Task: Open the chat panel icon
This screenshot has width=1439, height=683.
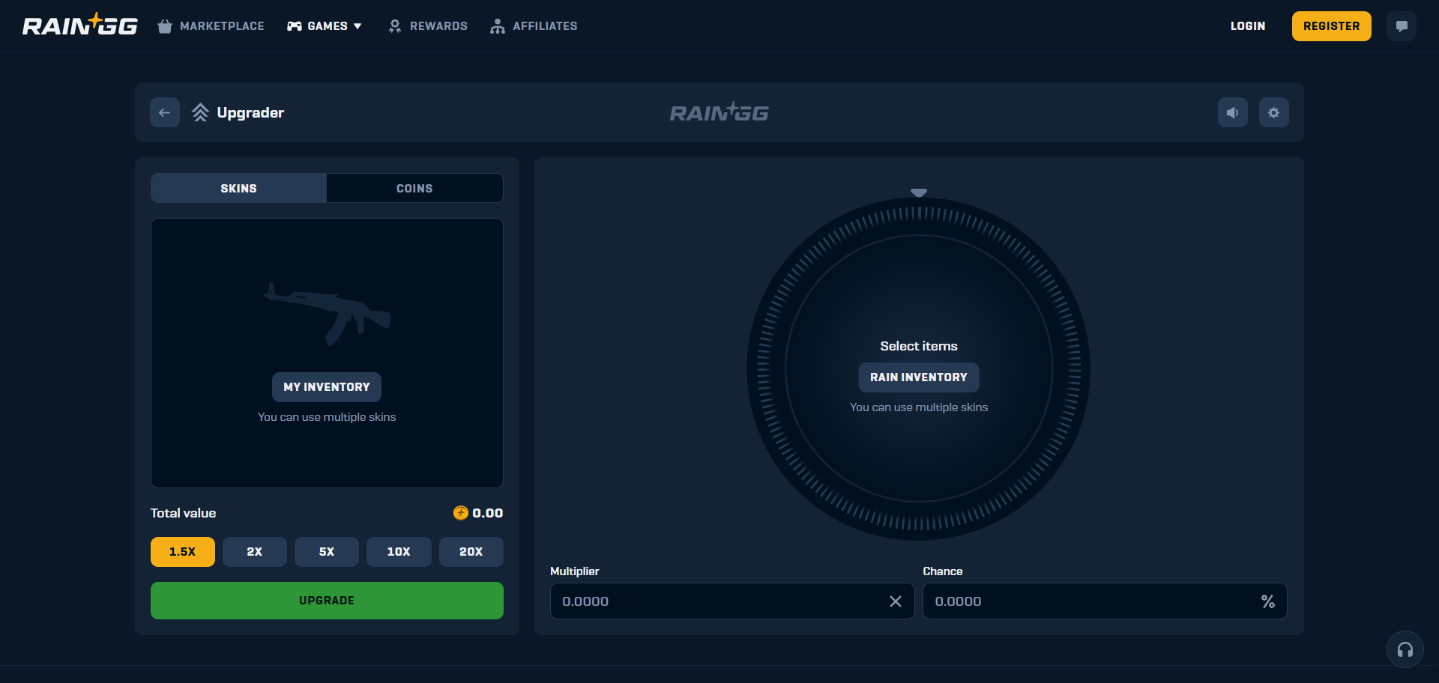Action: point(1401,26)
